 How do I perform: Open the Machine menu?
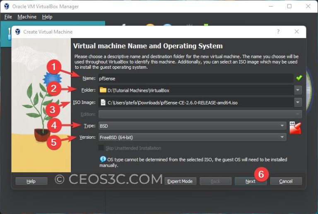coord(27,17)
